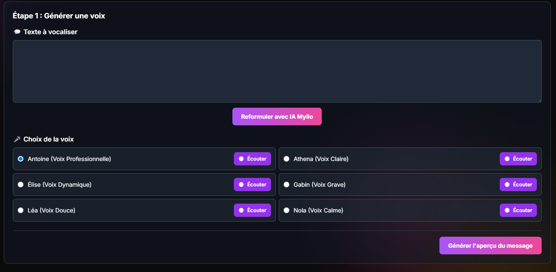Choose the Nola (Voix Calme) radio option
Viewport: 556px width, 272px height.
pos(286,210)
